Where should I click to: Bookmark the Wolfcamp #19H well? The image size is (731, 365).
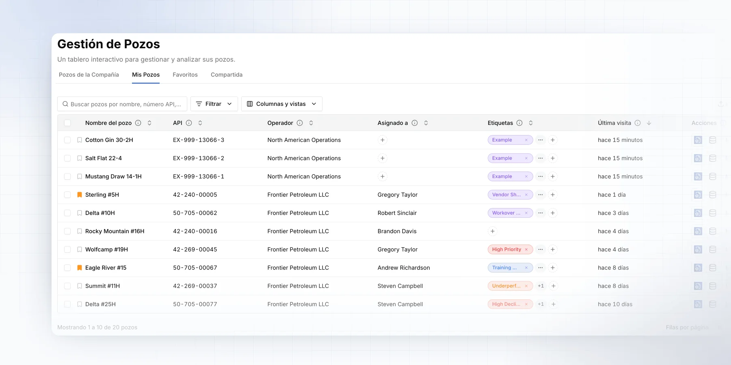[x=80, y=249]
